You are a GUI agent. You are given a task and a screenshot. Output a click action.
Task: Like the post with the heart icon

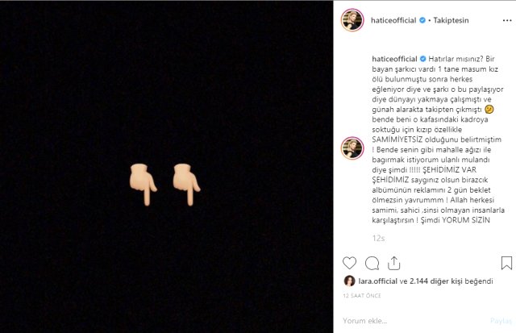(349, 263)
